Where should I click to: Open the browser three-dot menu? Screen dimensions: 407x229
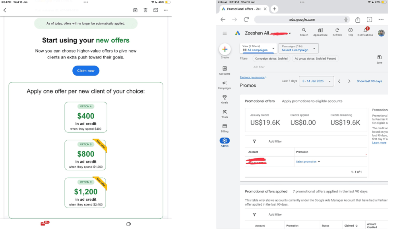click(381, 19)
